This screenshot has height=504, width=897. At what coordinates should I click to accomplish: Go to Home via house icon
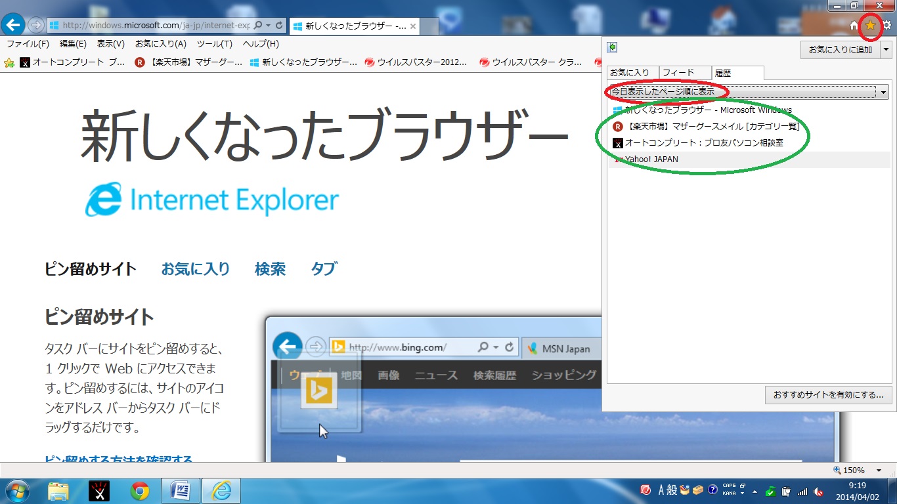click(x=854, y=26)
